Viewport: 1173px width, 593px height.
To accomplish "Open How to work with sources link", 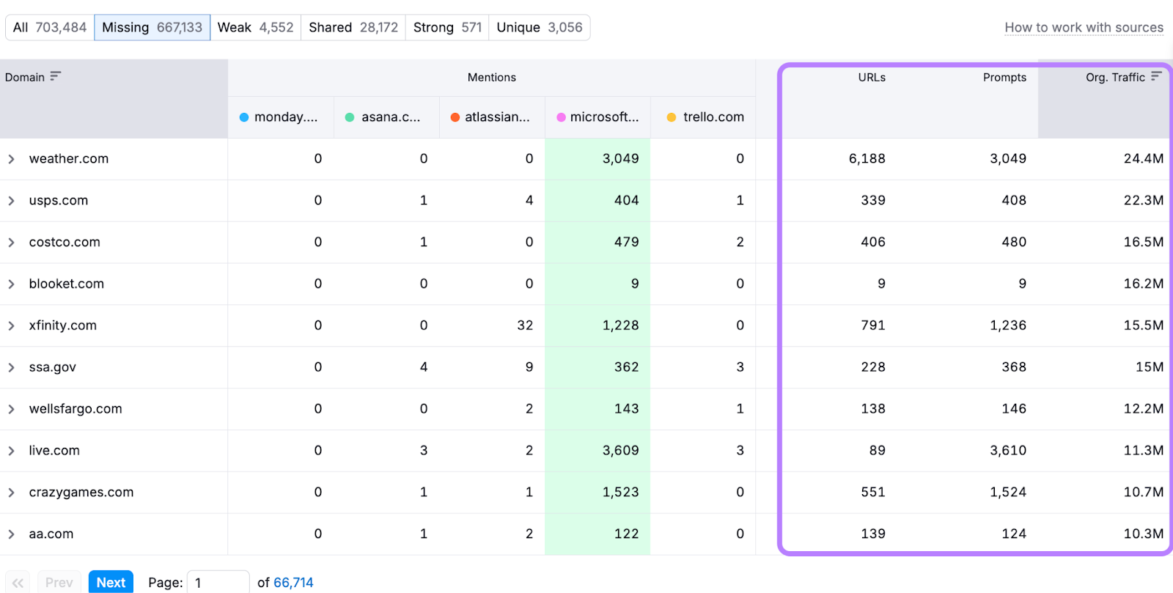I will pos(1084,27).
